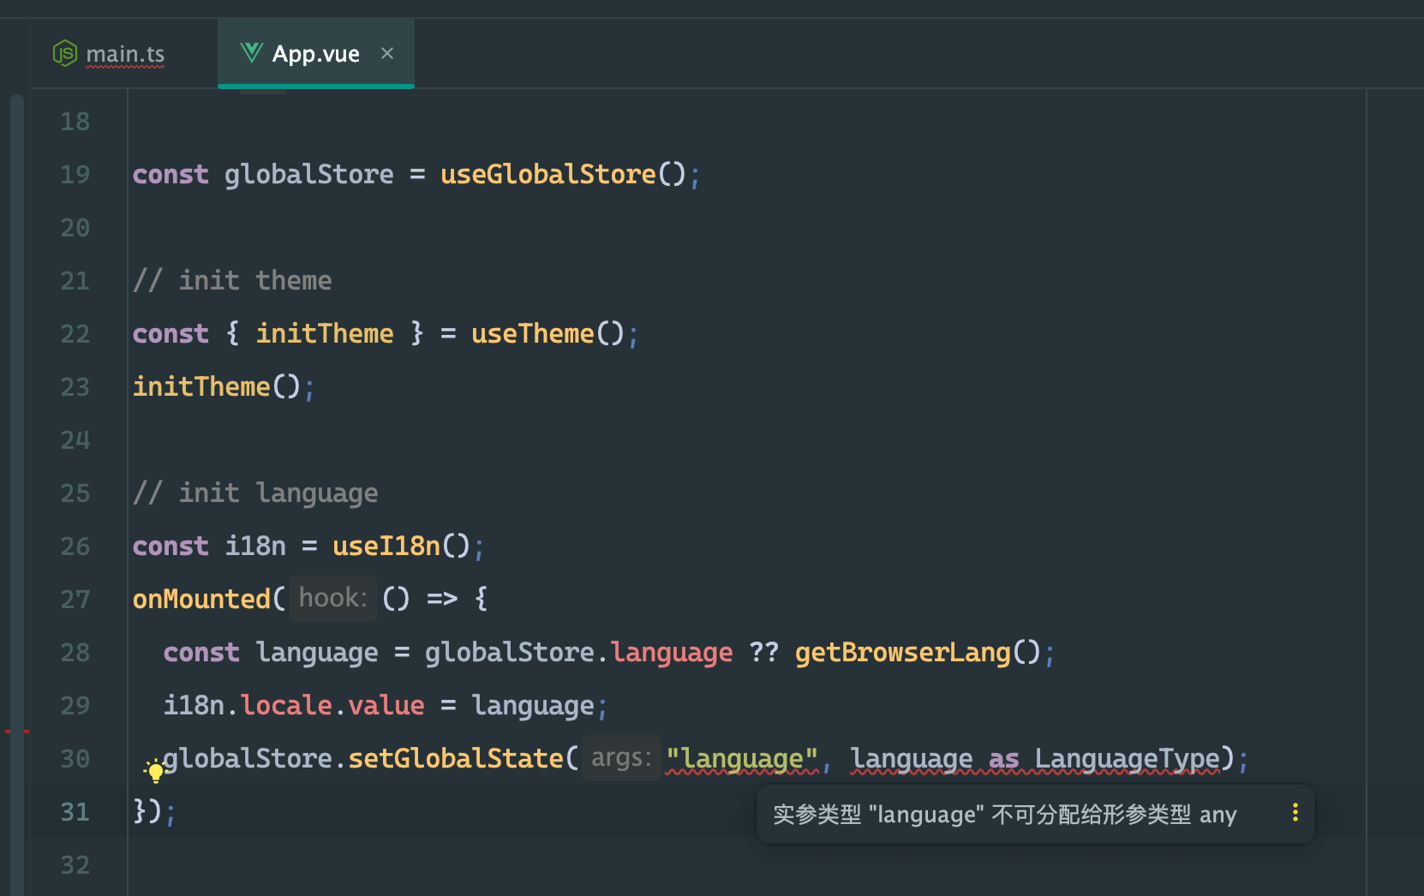The width and height of the screenshot is (1424, 896).
Task: Click the i18n.locale.value expression on line 29
Action: tap(294, 704)
